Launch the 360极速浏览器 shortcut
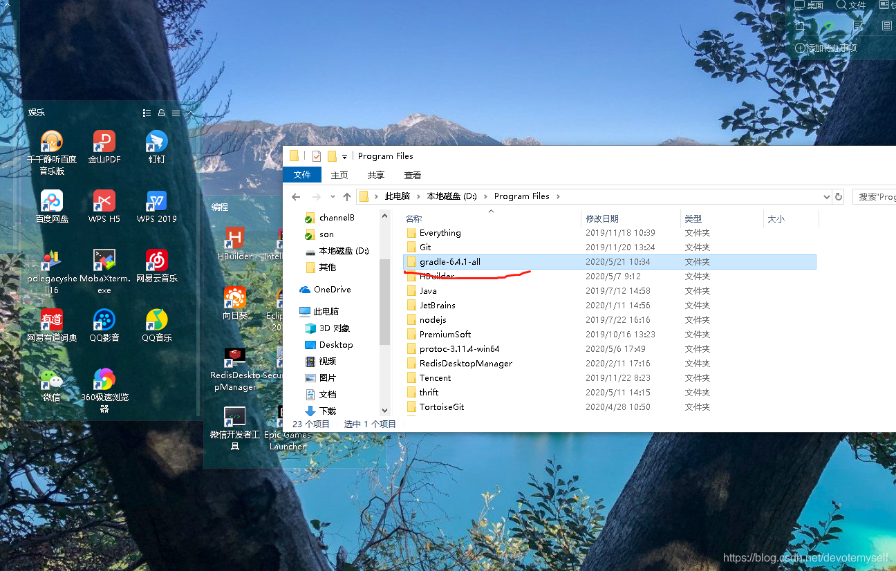The width and height of the screenshot is (896, 571). tap(104, 391)
